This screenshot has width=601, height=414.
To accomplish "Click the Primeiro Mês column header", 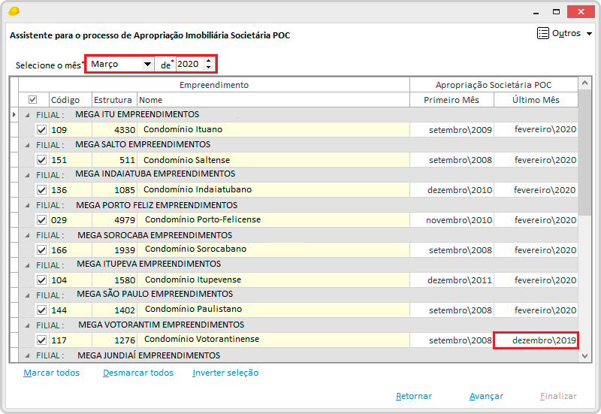I will [x=452, y=100].
